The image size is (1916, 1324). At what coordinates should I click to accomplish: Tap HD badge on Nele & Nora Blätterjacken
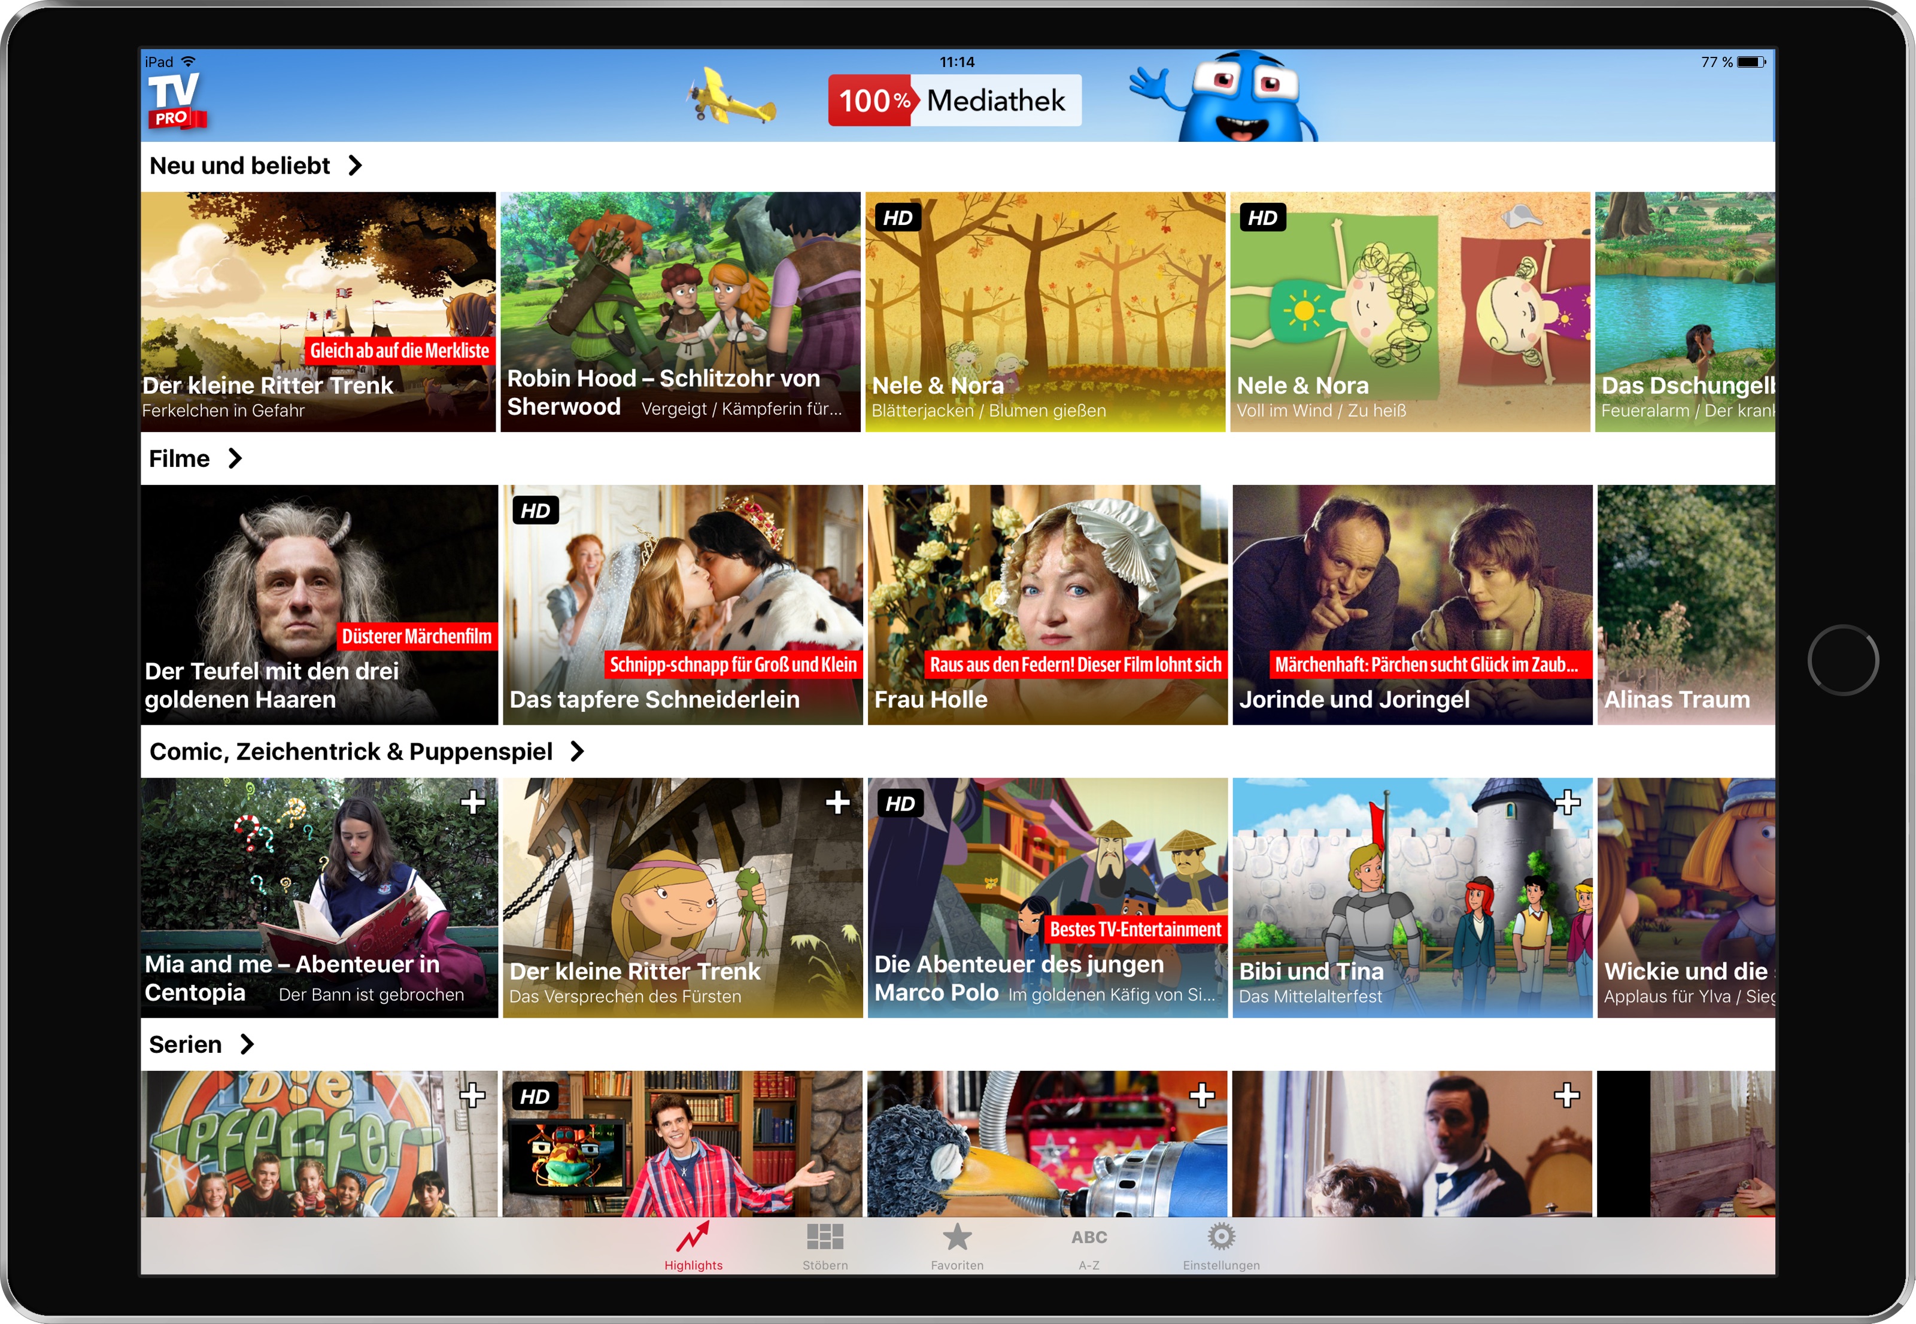898,218
